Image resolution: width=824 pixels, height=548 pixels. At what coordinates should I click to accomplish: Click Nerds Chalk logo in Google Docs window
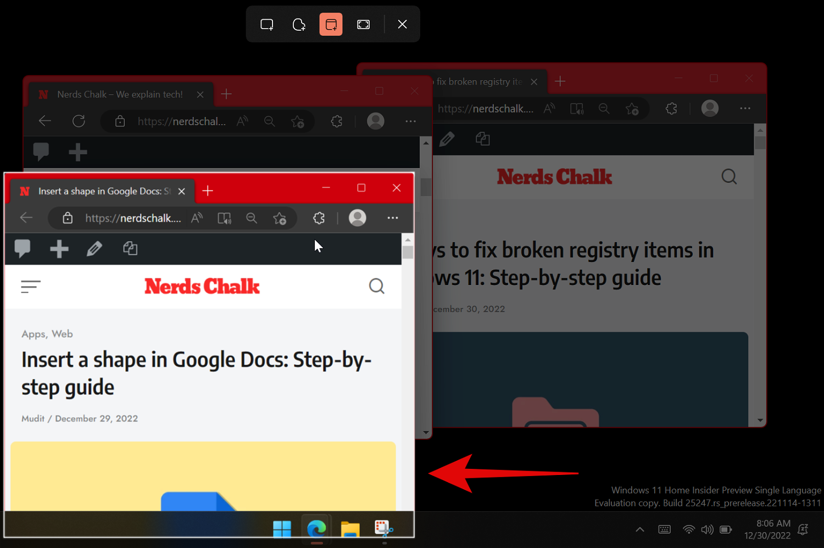[x=202, y=286]
